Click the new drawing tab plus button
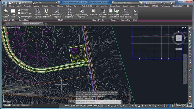 (x=46, y=24)
